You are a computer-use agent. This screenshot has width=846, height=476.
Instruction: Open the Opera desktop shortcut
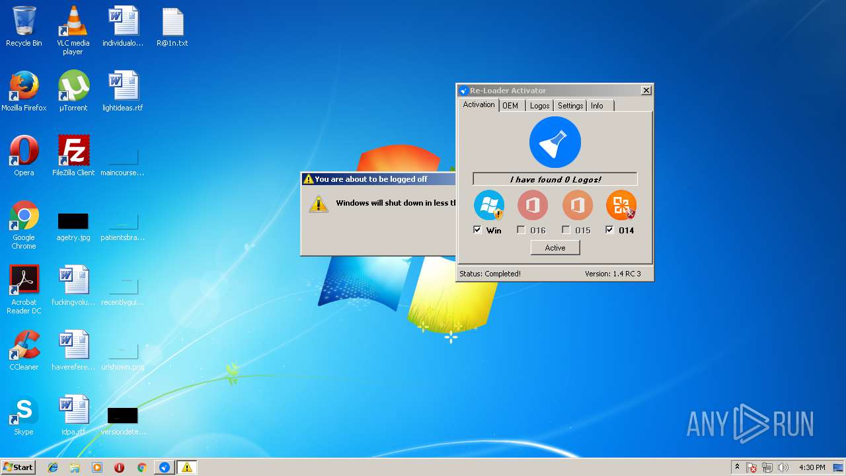[24, 156]
